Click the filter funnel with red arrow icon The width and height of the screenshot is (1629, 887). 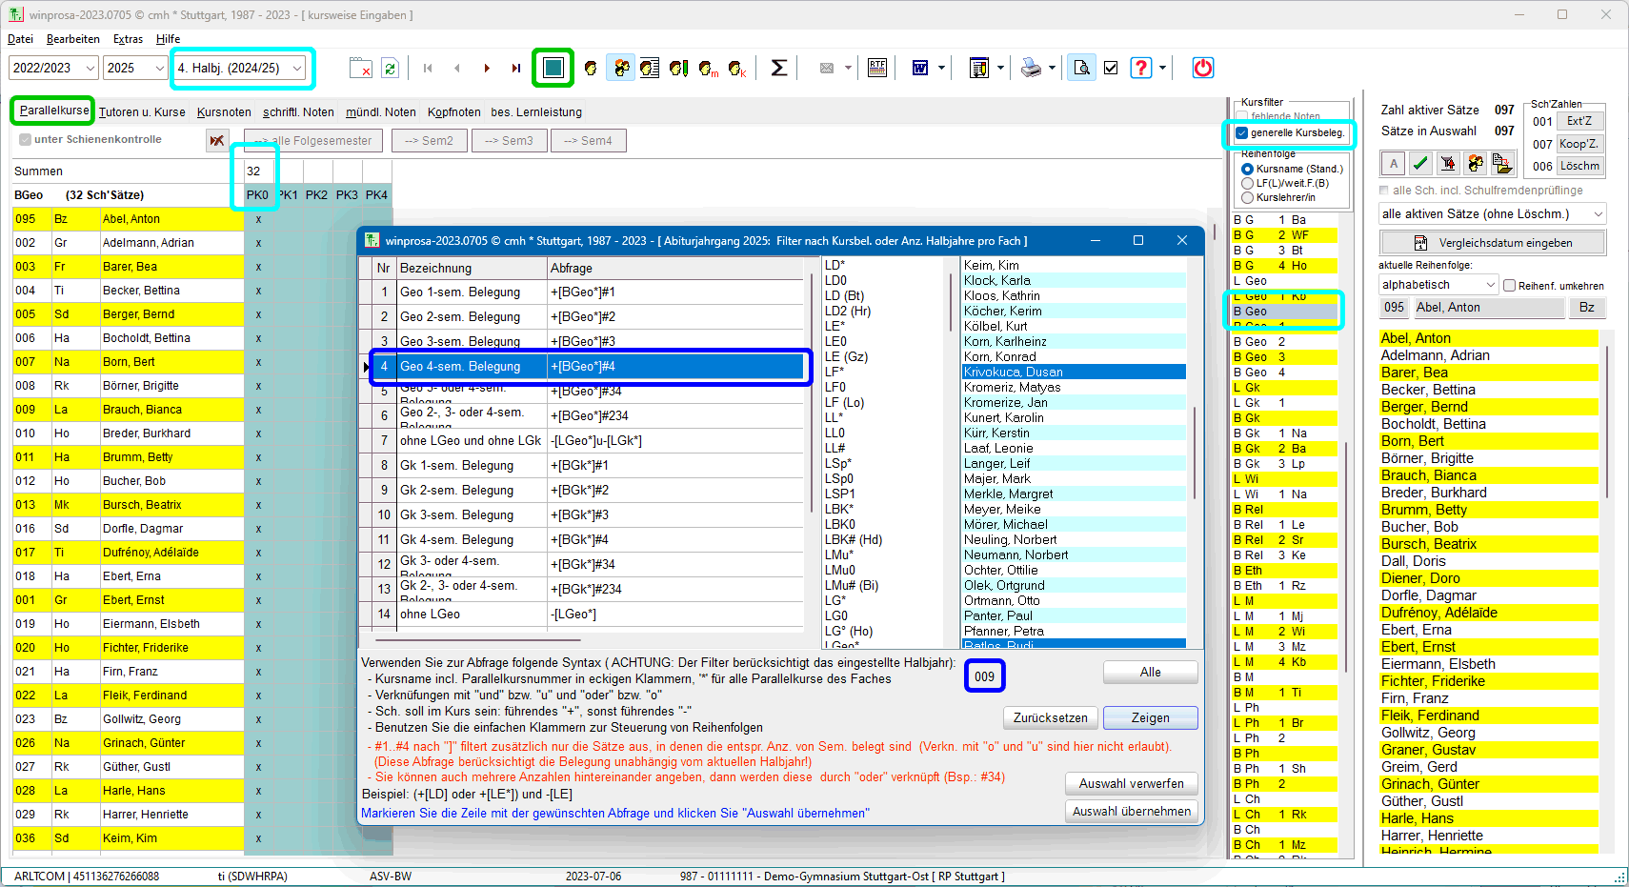[1448, 164]
